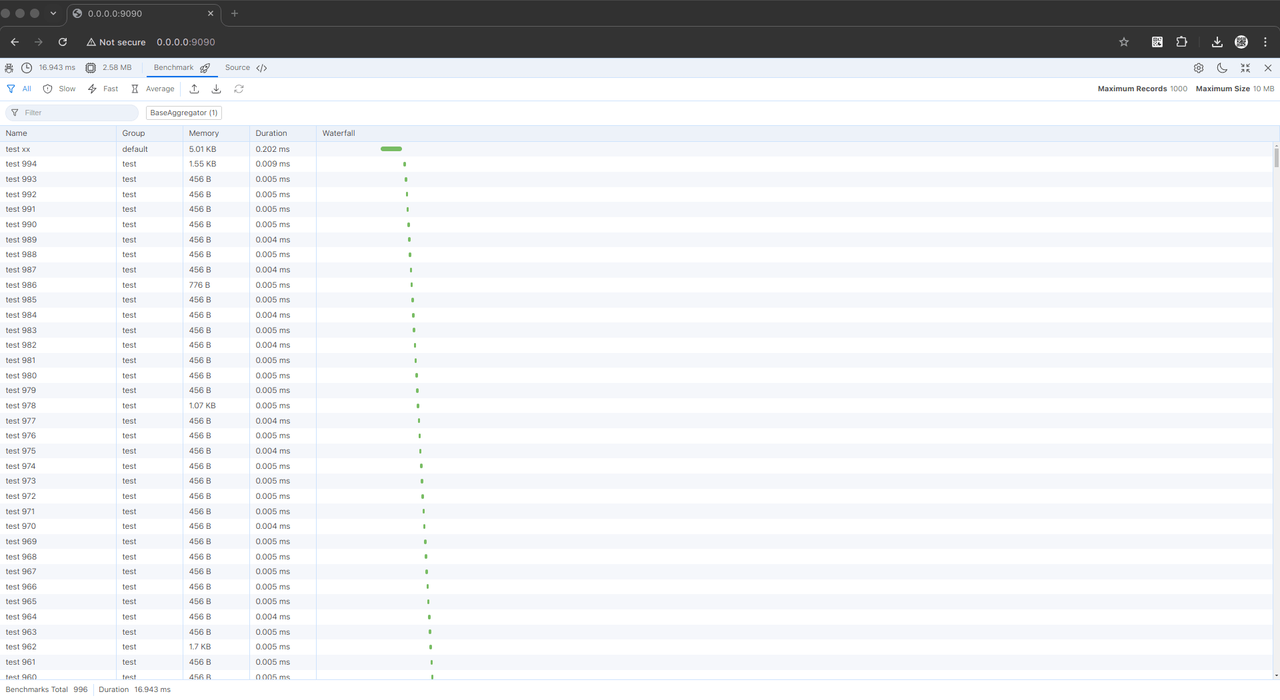Click Benchmarks Total 996 in status bar
This screenshot has width=1280, height=700.
coord(47,689)
